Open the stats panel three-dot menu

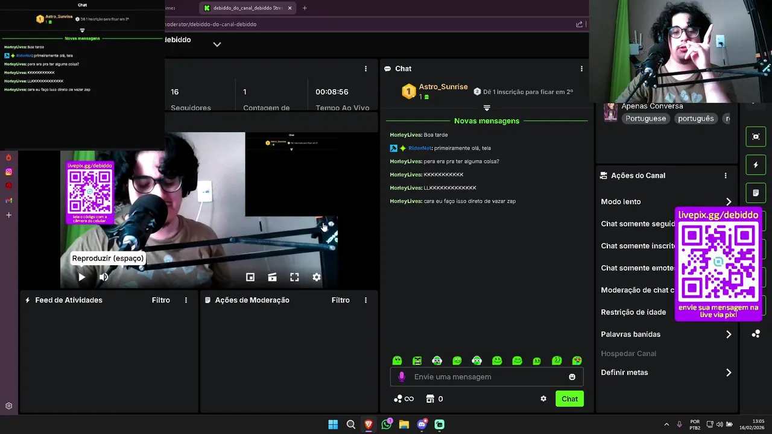(x=365, y=69)
